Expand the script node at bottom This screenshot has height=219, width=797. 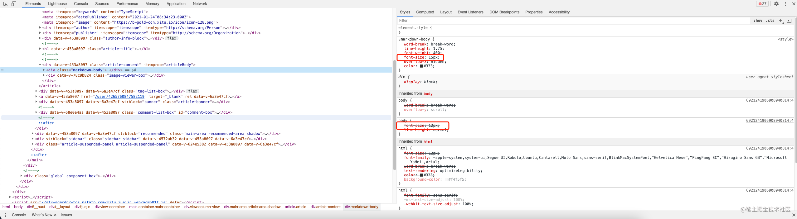tap(10, 197)
